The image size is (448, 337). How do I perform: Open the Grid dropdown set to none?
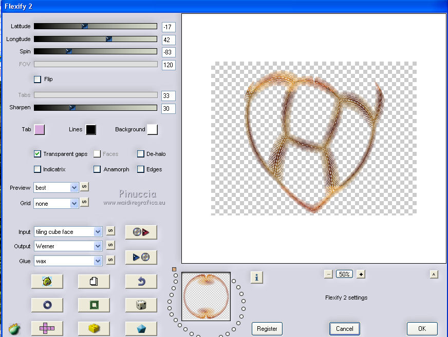click(56, 203)
